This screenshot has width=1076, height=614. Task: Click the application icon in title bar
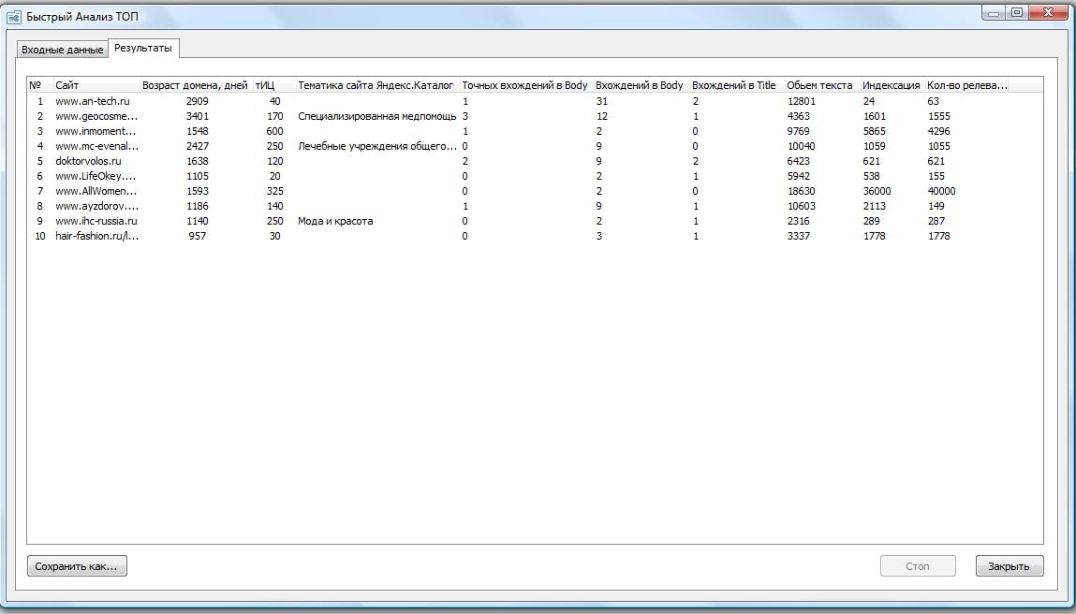[x=14, y=17]
